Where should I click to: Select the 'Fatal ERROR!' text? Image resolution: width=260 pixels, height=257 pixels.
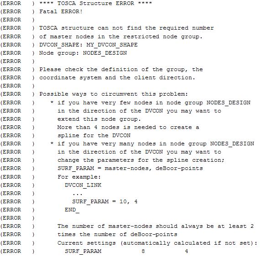tap(61, 11)
